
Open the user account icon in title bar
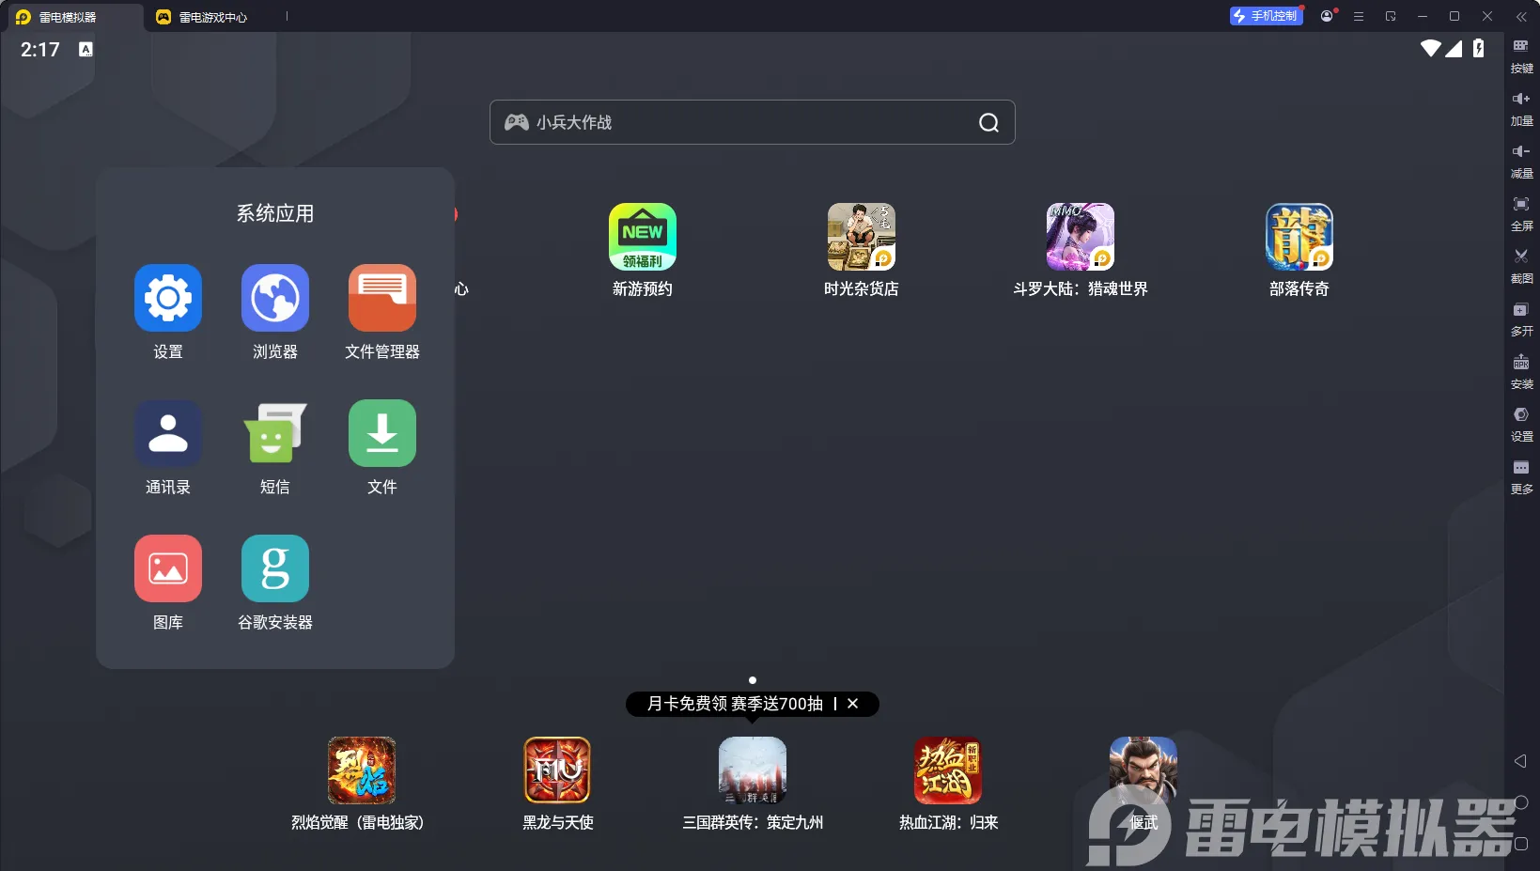point(1327,16)
